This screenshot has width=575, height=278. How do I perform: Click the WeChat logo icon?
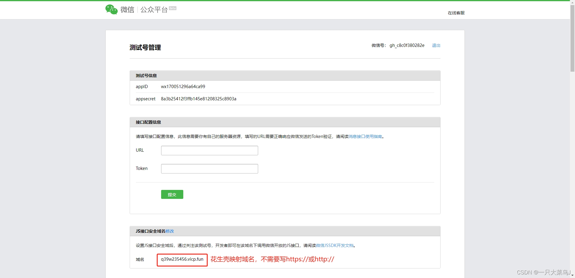coord(111,10)
